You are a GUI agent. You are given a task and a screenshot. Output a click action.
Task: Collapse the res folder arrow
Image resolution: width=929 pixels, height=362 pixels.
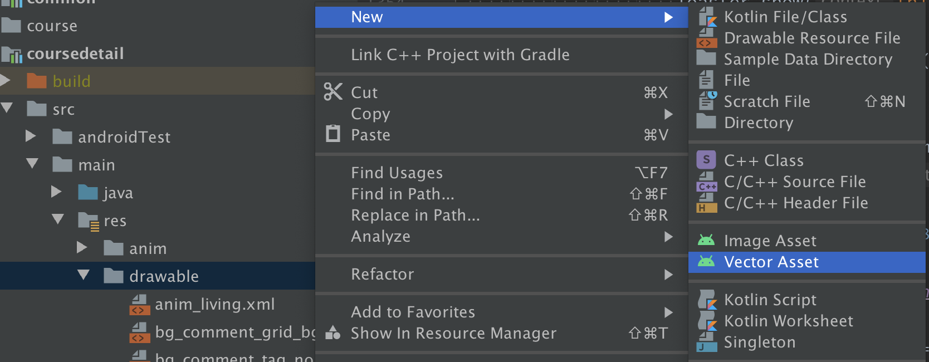[58, 219]
